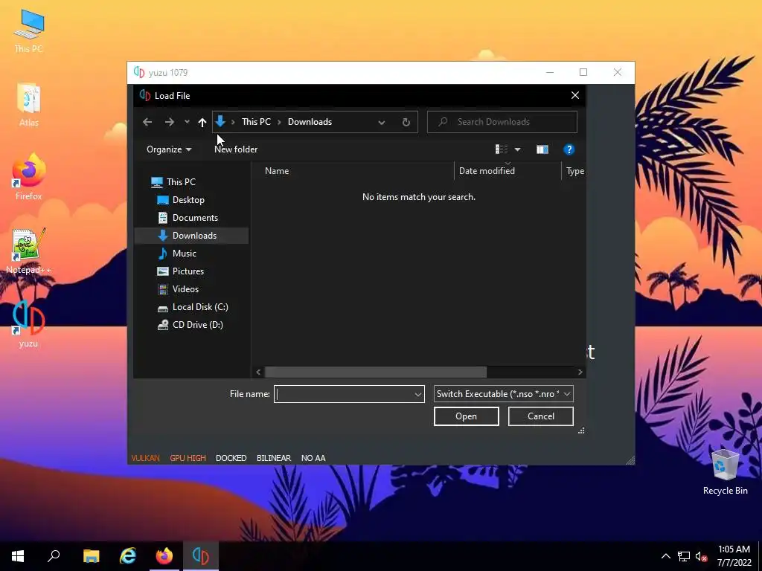
Task: Go forward using the right arrow
Action: coord(169,122)
